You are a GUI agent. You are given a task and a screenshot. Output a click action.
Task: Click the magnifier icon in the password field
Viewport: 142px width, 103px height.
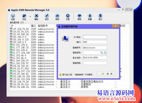tap(101, 53)
